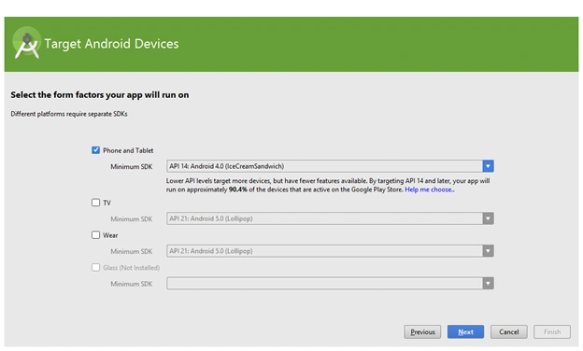This screenshot has width=583, height=351.
Task: Open the Wear Minimum SDK dropdown arrow
Action: pos(488,251)
